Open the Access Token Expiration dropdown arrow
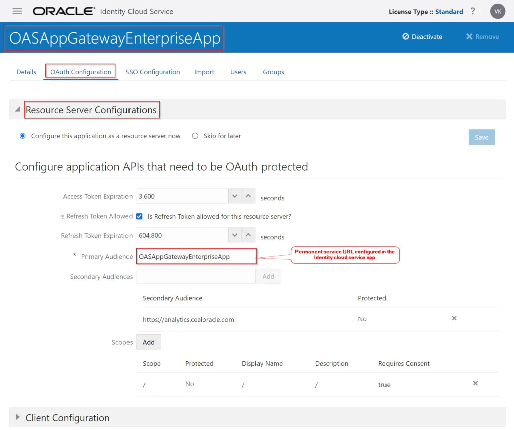 234,196
